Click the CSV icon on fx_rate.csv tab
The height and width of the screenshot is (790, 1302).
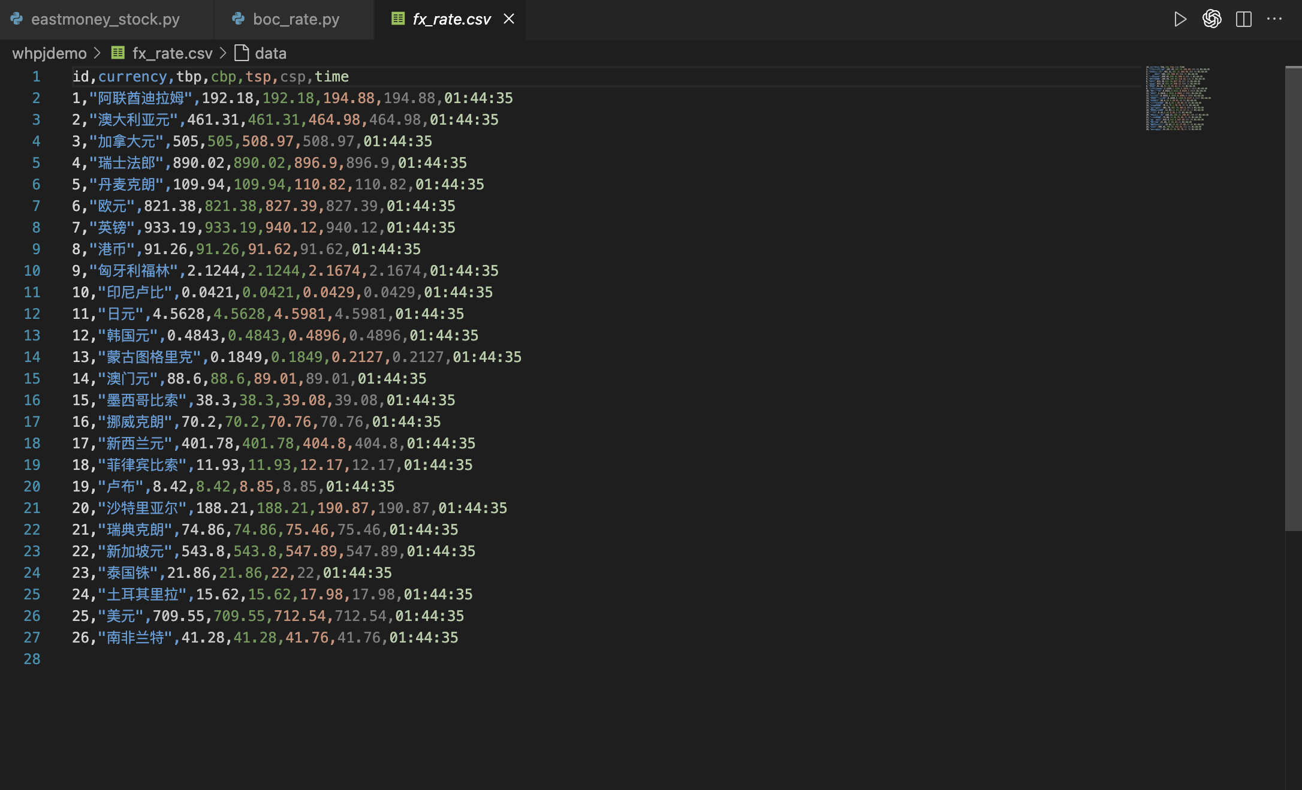398,19
